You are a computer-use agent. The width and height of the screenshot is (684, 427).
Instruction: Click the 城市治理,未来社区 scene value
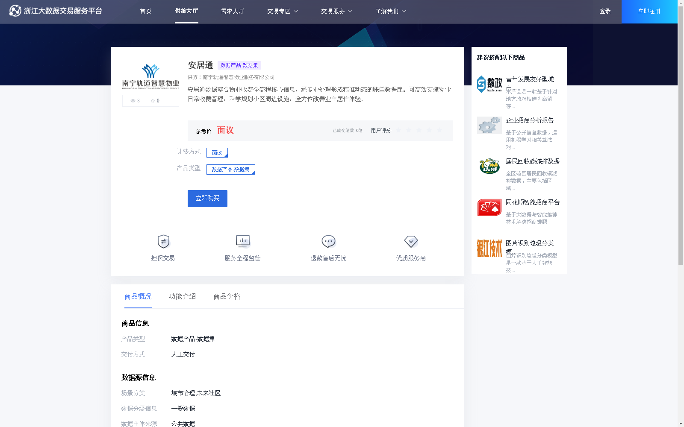[196, 393]
